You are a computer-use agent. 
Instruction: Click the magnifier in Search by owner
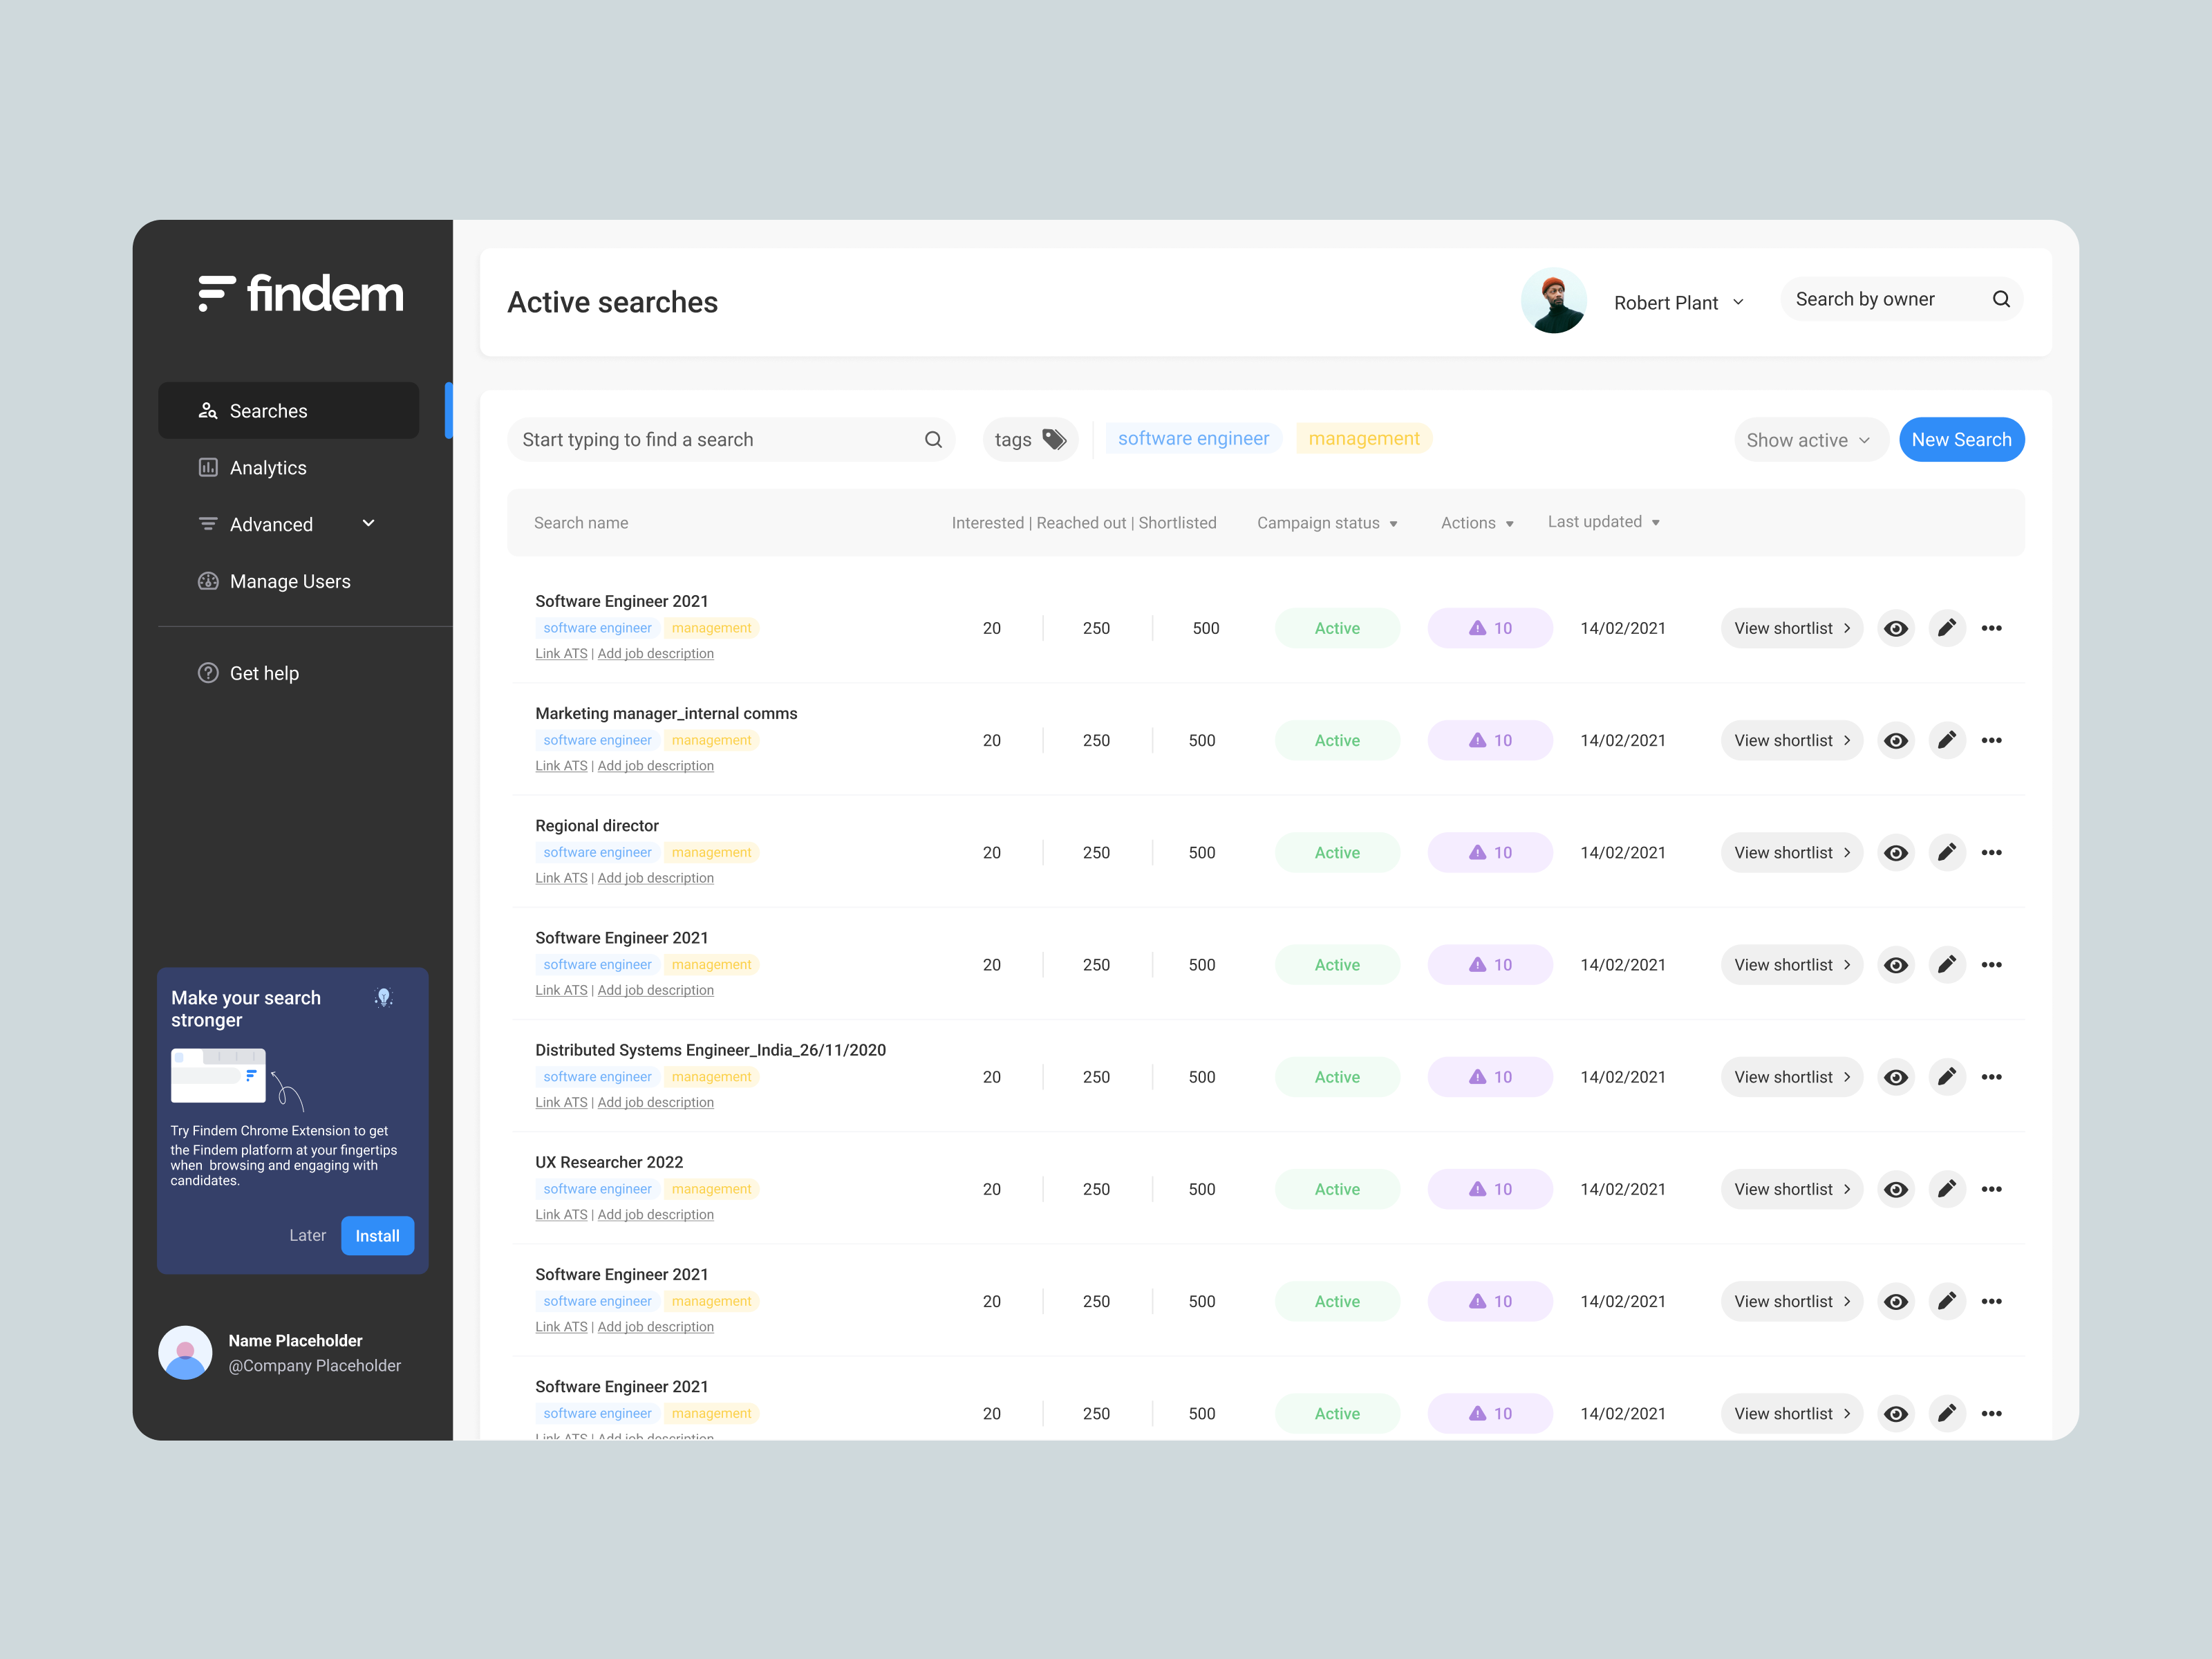2001,299
